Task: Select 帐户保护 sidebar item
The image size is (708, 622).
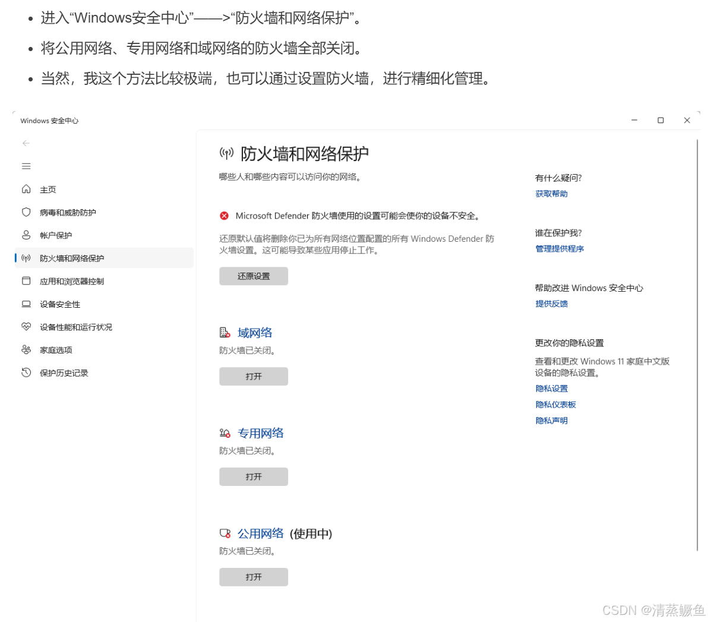Action: (x=104, y=235)
